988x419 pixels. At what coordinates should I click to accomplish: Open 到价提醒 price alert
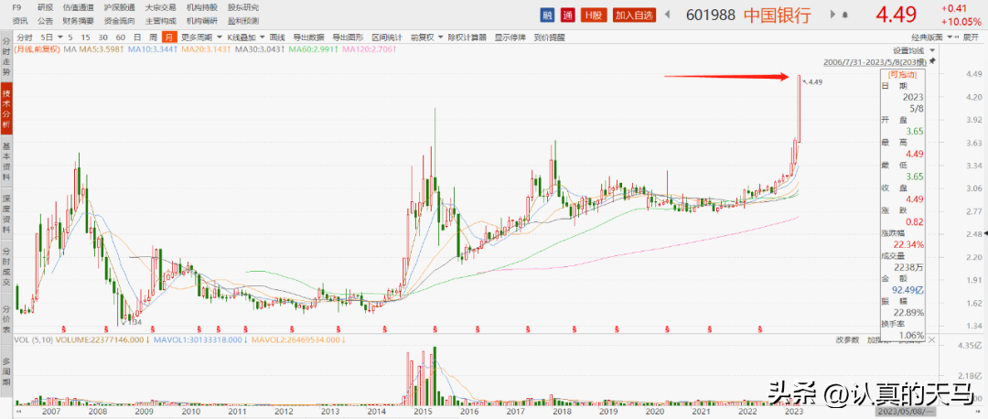(550, 38)
